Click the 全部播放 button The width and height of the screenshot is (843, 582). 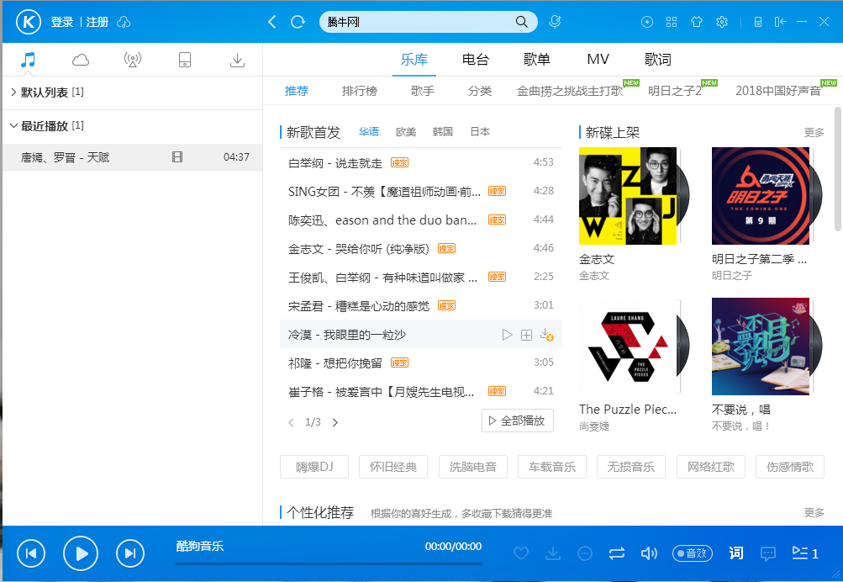coord(517,422)
